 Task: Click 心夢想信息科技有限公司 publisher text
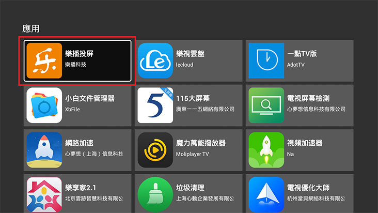(x=316, y=109)
